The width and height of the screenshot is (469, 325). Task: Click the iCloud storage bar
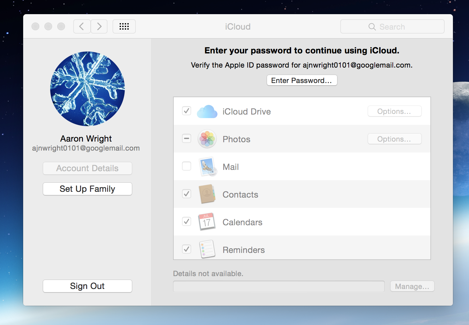click(x=279, y=286)
